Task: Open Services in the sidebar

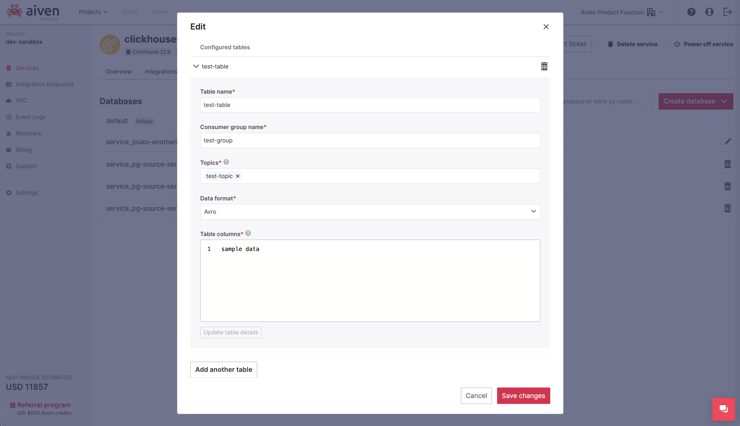Action: pyautogui.click(x=27, y=68)
